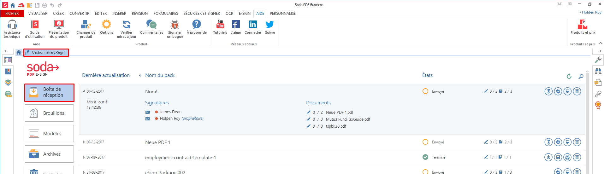Open Produits et prix
This screenshot has width=604, height=174.
coord(583,27)
